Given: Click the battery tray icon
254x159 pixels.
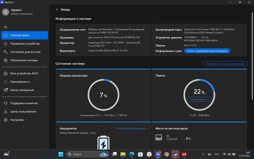Looking at the screenshot, I should click(x=234, y=154).
